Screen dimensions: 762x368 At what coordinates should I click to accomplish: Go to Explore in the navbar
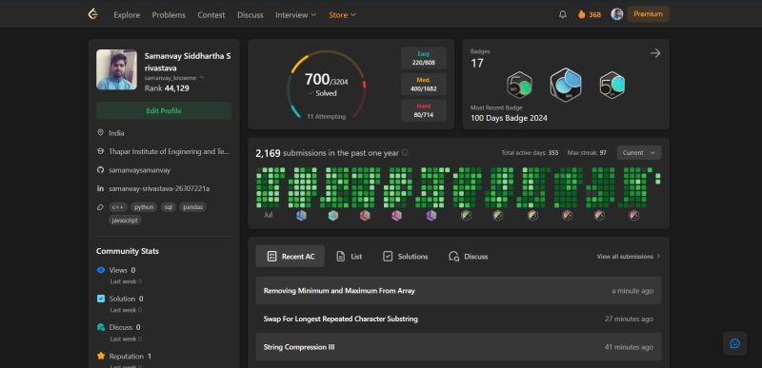pos(127,15)
